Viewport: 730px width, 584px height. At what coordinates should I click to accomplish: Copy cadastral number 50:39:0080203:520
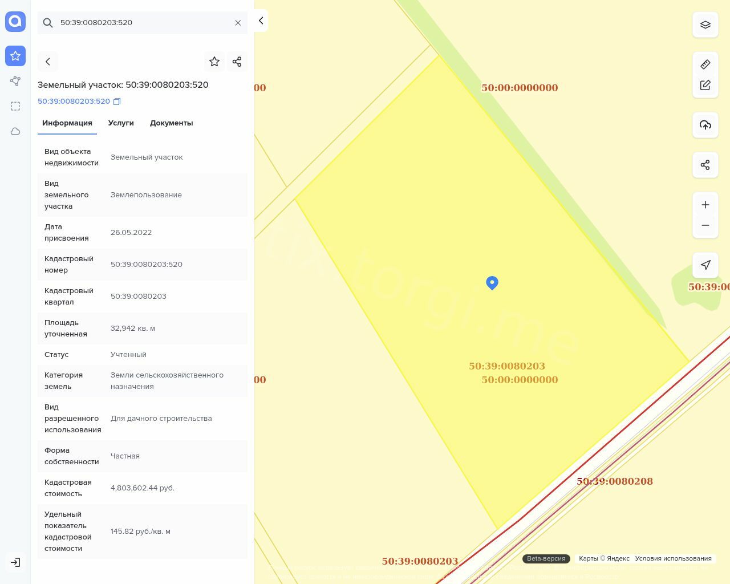tap(117, 102)
